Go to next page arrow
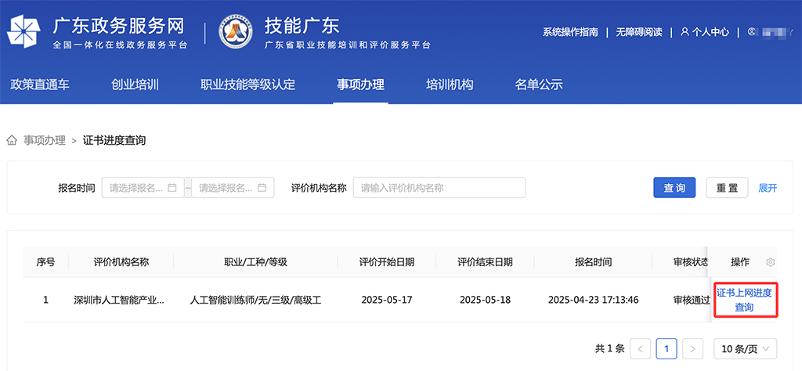This screenshot has width=802, height=371. (692, 348)
